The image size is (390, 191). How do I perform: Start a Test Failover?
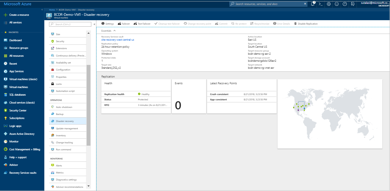pyautogui.click(x=142, y=24)
